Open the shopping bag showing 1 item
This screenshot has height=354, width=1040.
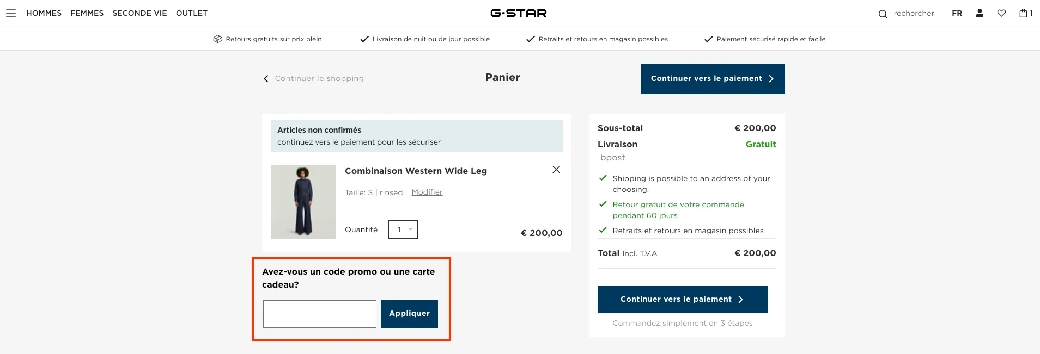click(1025, 13)
